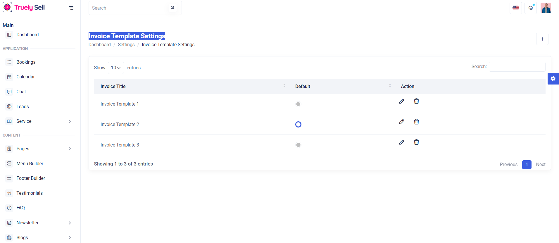Go to Menu Builder in sidebar
Image resolution: width=559 pixels, height=243 pixels.
(30, 163)
